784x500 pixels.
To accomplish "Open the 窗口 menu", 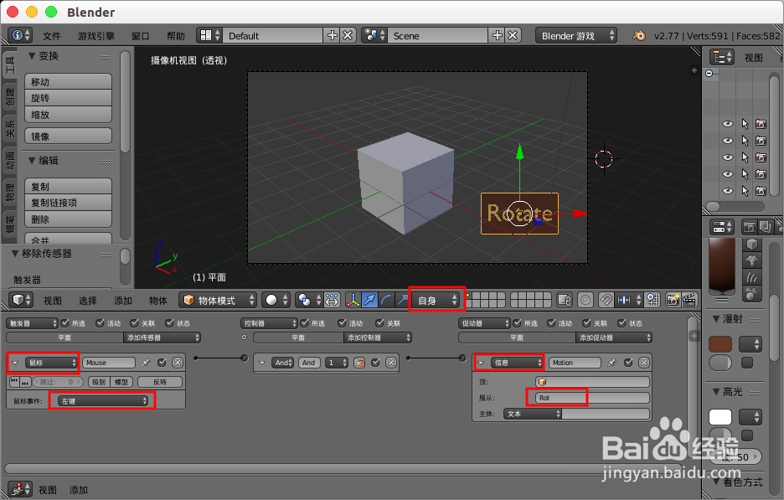I will (140, 36).
